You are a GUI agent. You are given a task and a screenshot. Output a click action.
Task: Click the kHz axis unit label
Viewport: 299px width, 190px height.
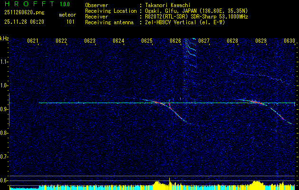point(4,38)
